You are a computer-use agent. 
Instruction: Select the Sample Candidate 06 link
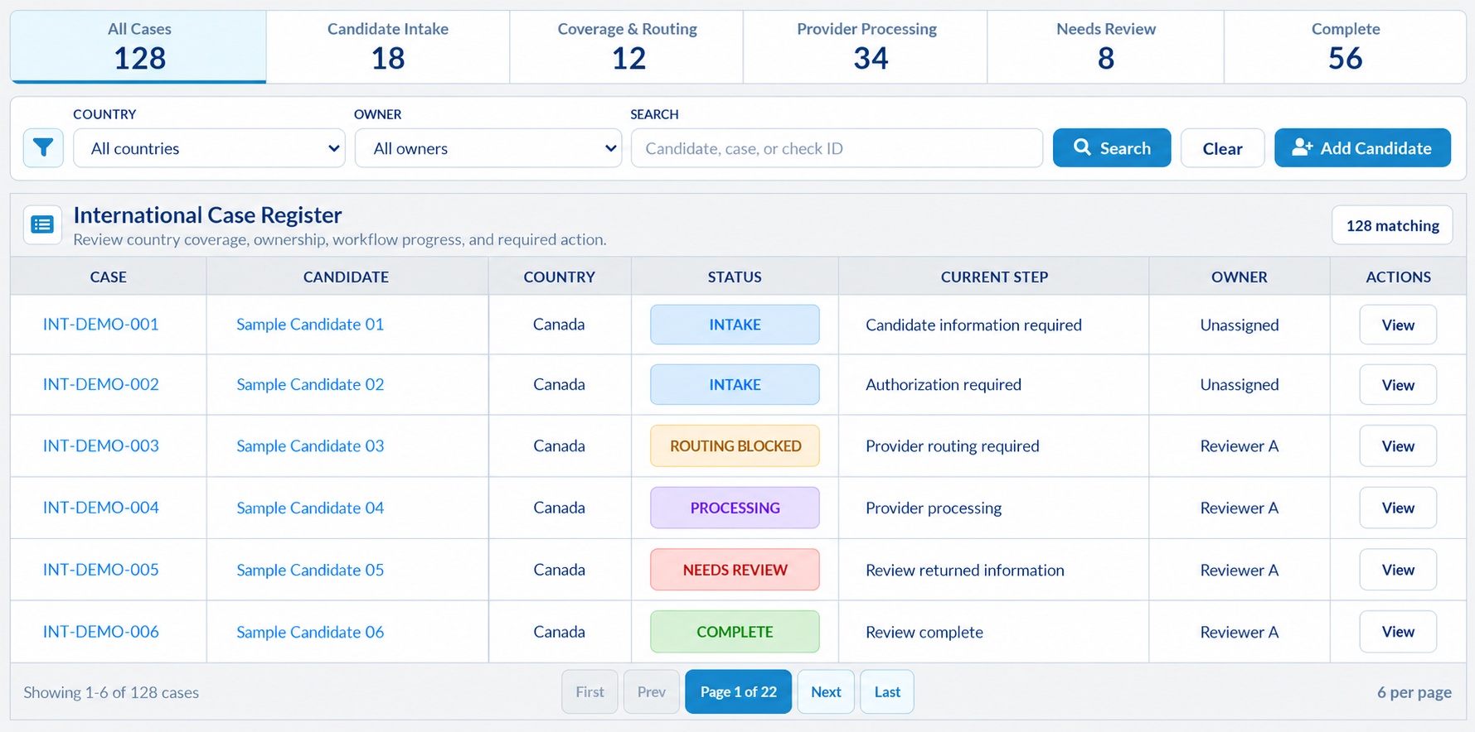click(x=310, y=632)
